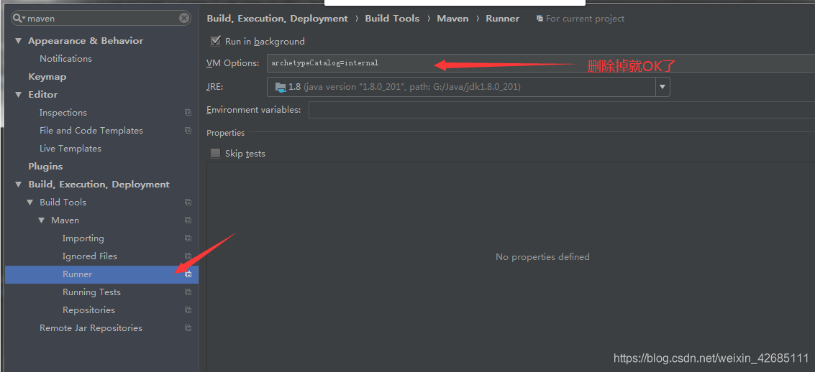Screen dimensions: 815x372
Task: Collapse Build, Execution, Deployment section
Action: [19, 184]
